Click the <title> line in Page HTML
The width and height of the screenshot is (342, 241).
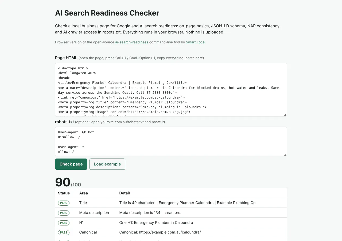[122, 83]
